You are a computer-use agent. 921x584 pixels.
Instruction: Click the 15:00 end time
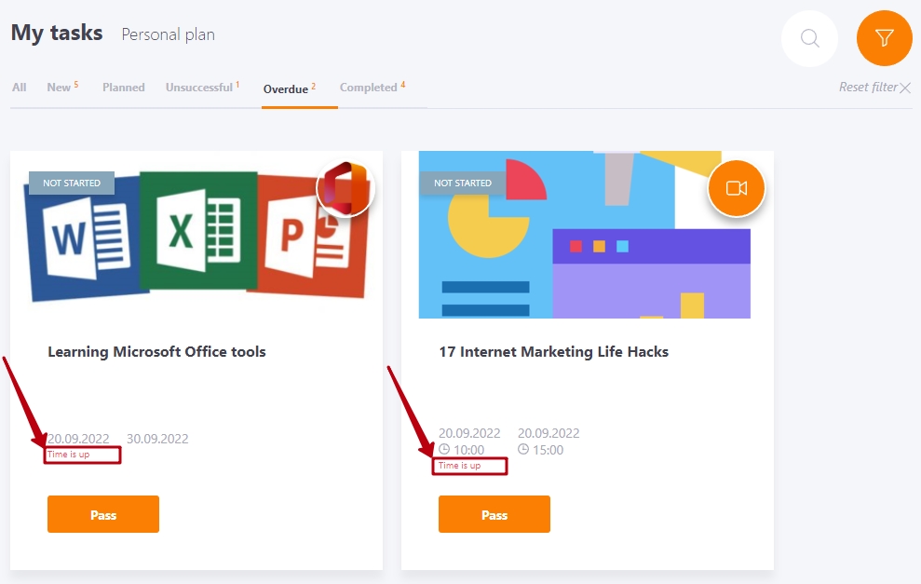pyautogui.click(x=548, y=450)
